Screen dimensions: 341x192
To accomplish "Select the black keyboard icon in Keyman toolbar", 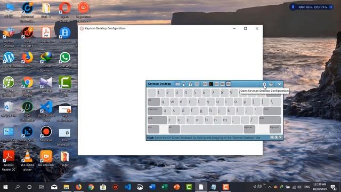I will pyautogui.click(x=211, y=84).
